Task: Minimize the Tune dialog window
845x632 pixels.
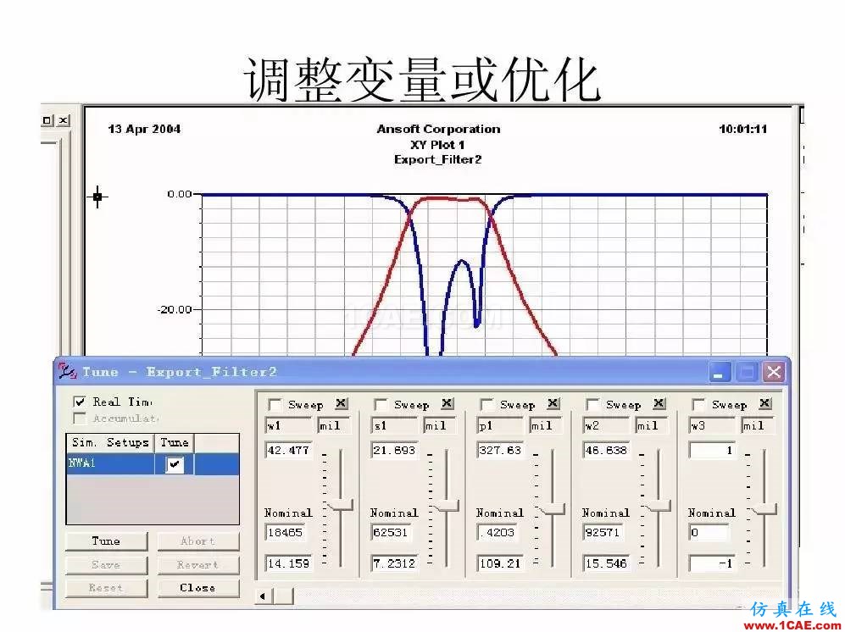Action: tap(718, 372)
